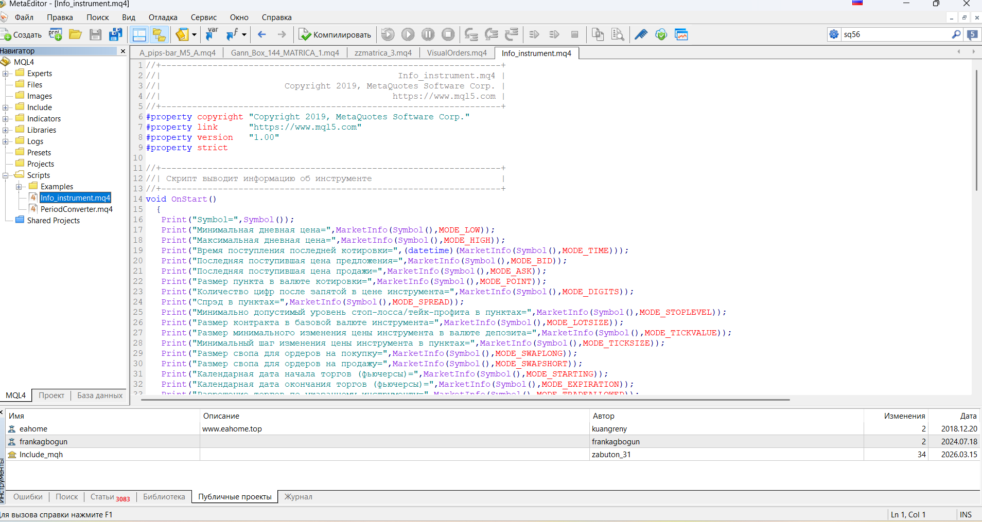Switch to the A_pips-bar_M5_A.mq4 tab

tap(178, 53)
